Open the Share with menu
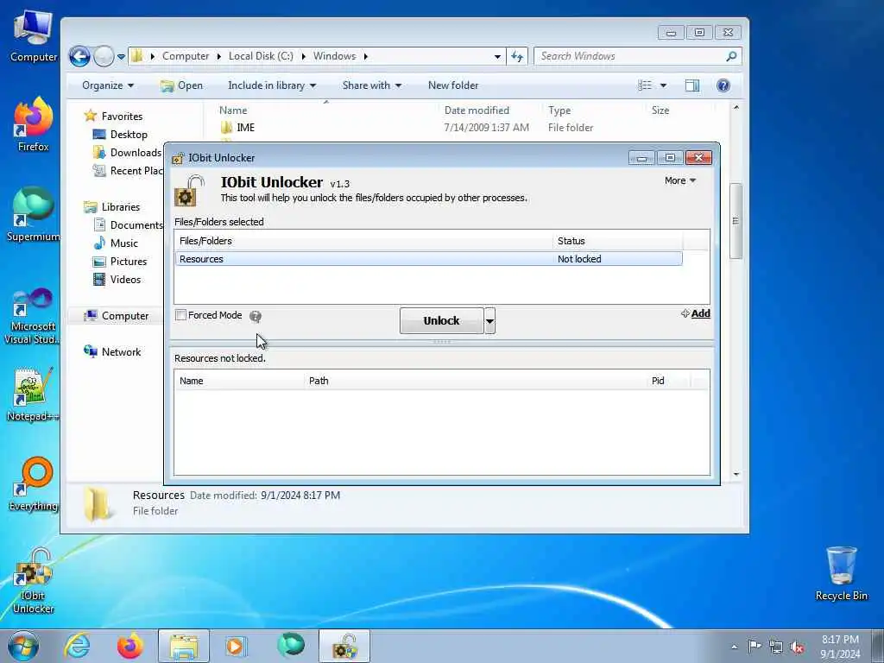The width and height of the screenshot is (884, 663). pos(371,85)
